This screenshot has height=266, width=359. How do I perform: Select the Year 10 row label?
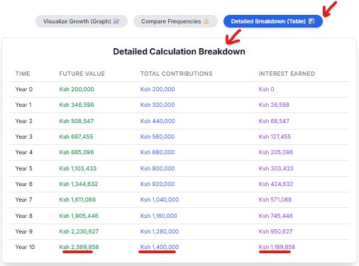point(25,247)
